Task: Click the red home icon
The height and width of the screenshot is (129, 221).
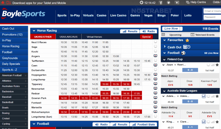Action: coord(3,3)
